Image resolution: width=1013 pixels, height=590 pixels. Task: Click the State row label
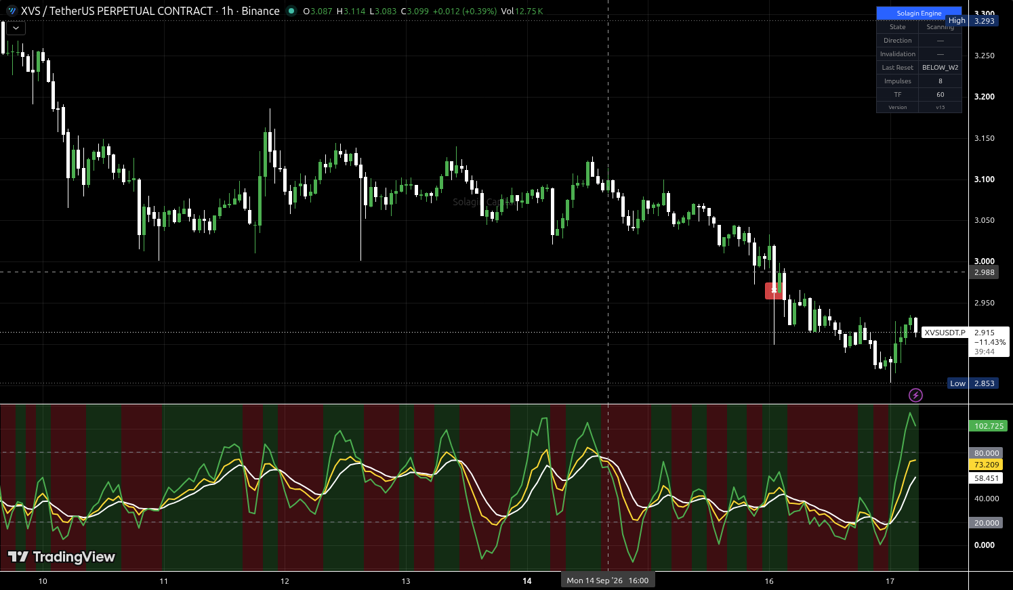(x=898, y=27)
